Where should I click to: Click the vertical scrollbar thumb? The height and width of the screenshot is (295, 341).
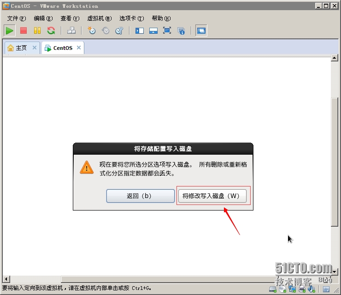point(334,163)
